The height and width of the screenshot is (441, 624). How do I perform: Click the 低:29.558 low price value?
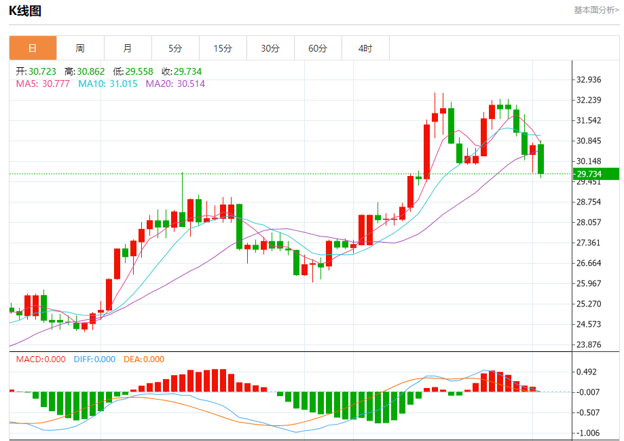pyautogui.click(x=133, y=71)
